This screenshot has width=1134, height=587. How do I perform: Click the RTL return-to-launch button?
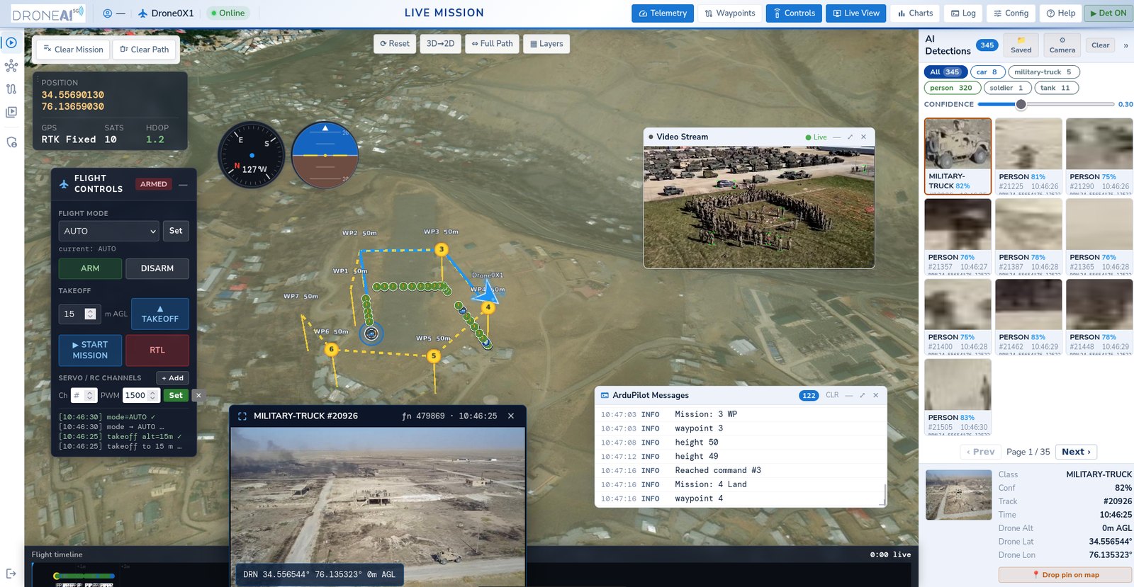pyautogui.click(x=157, y=350)
